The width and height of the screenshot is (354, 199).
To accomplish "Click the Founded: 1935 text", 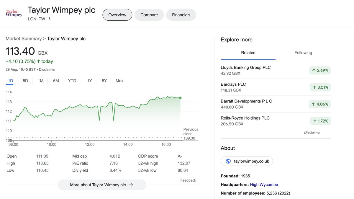I will point(235,176).
